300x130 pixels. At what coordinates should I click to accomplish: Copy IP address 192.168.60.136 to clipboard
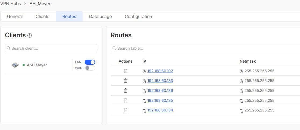(x=144, y=91)
